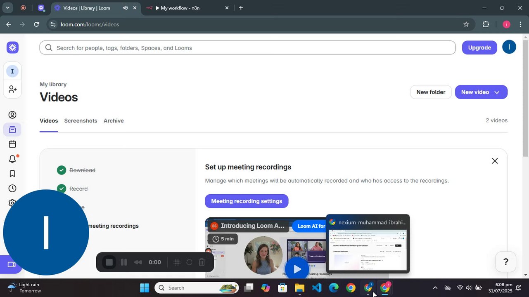
Task: Click the user avatar beside Upgrade
Action: point(509,47)
